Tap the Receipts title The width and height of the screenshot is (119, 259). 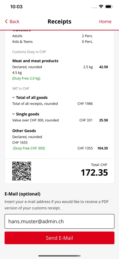(x=59, y=22)
